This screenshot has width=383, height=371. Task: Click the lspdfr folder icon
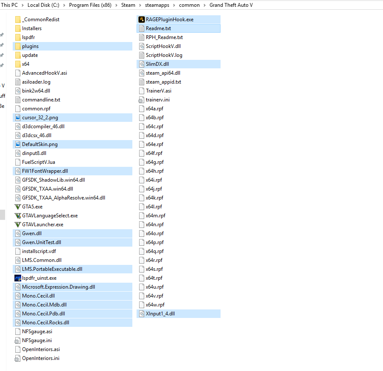coord(18,37)
